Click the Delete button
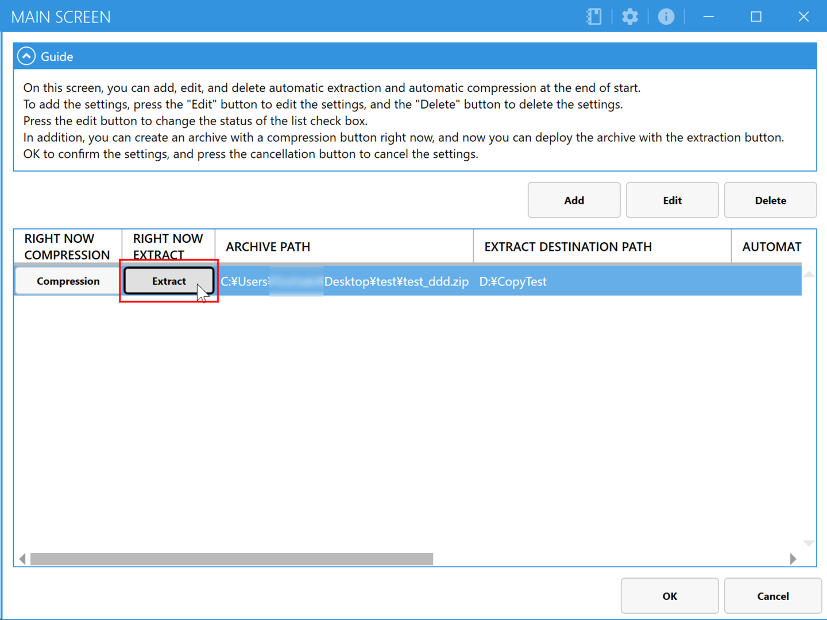 click(770, 200)
